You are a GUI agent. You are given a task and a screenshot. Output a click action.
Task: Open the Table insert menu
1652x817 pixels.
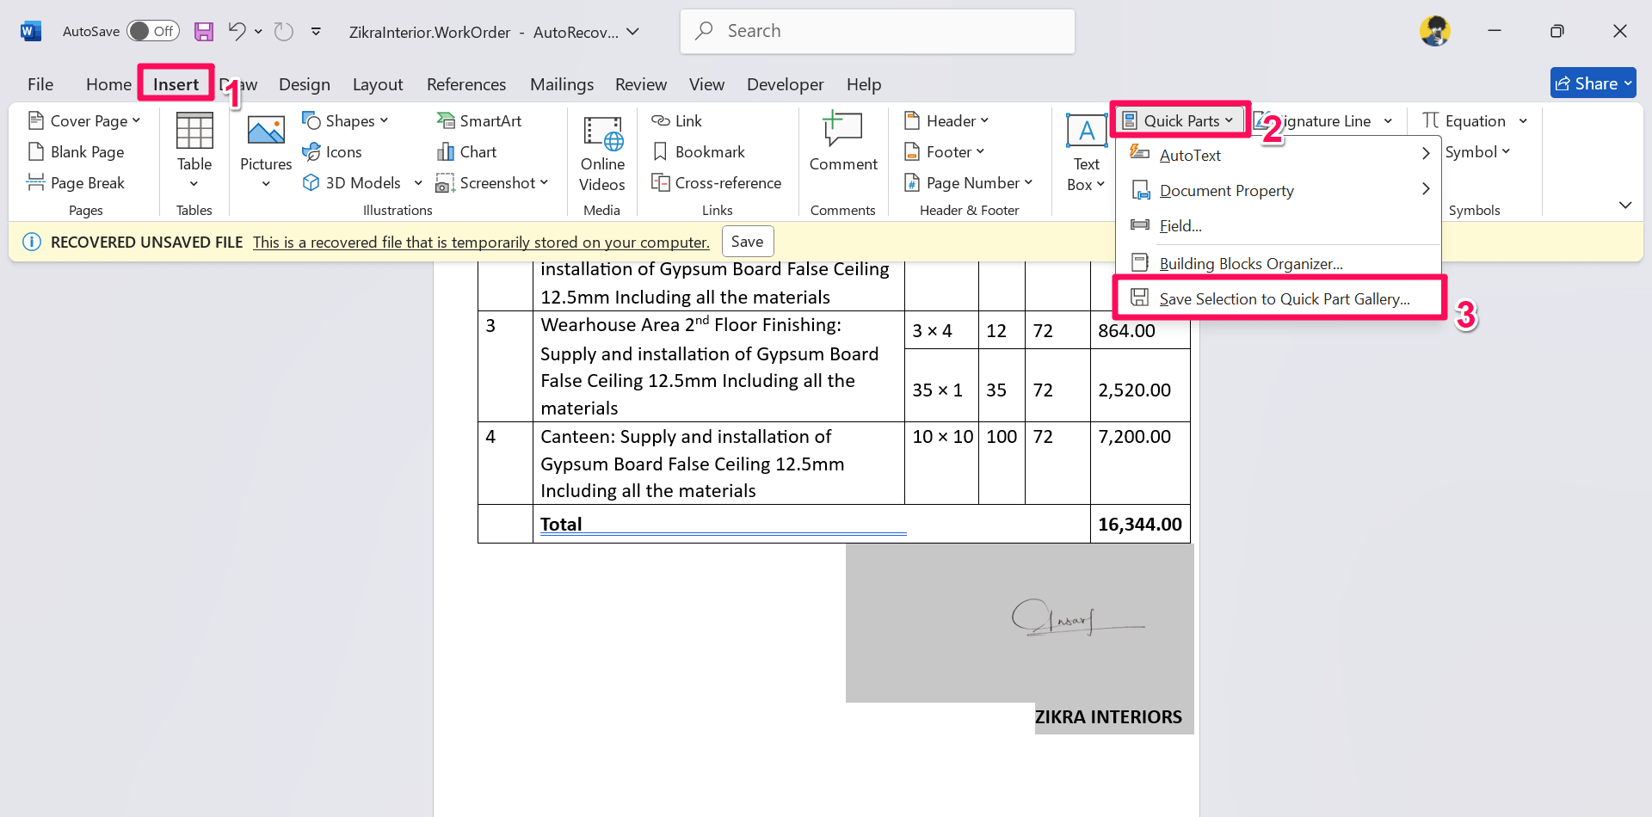(x=194, y=151)
